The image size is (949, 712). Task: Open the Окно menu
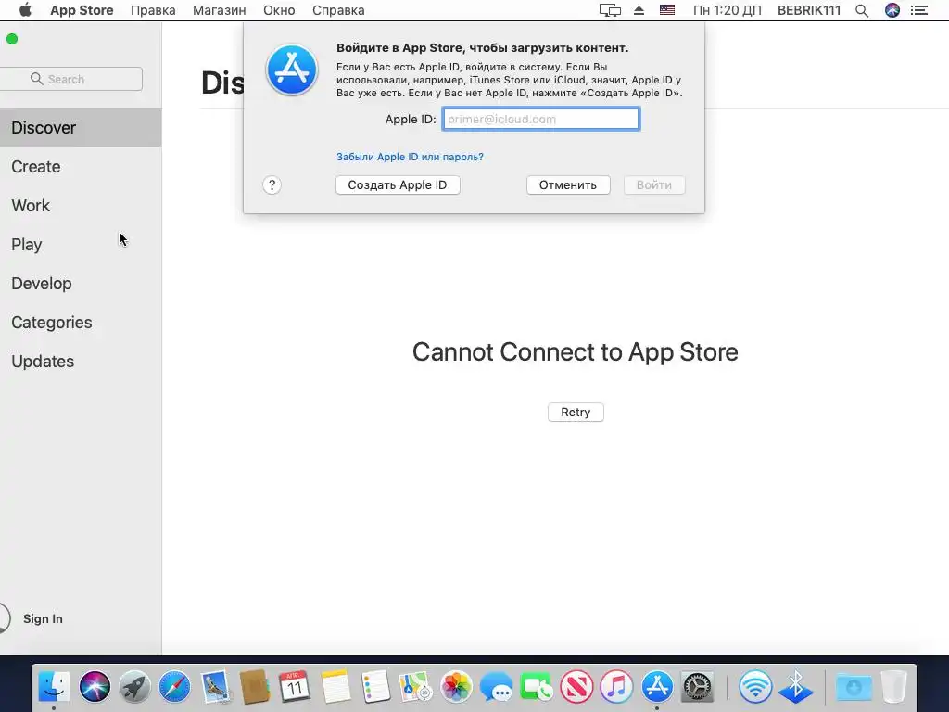coord(279,10)
